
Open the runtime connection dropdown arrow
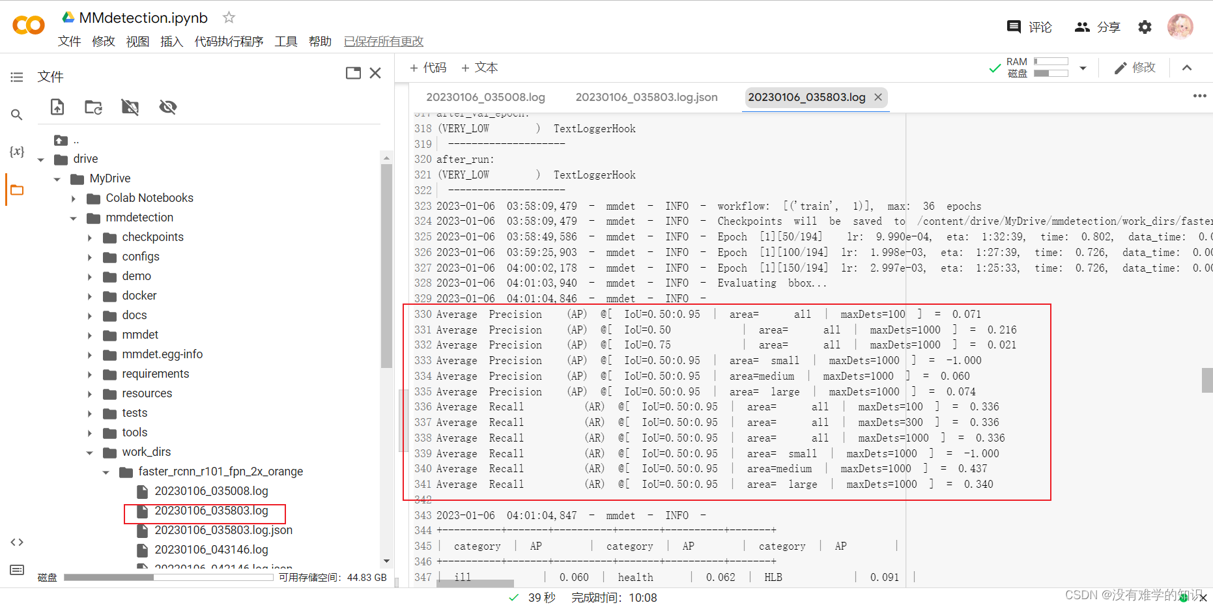pyautogui.click(x=1083, y=68)
